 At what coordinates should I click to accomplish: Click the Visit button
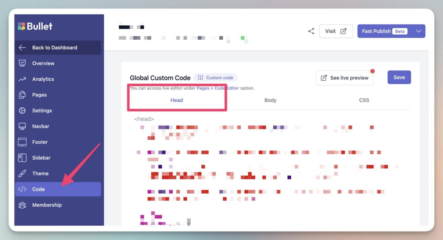[x=336, y=31]
